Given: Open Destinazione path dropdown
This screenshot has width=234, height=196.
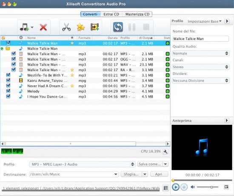Looking at the screenshot, I should (115, 174).
